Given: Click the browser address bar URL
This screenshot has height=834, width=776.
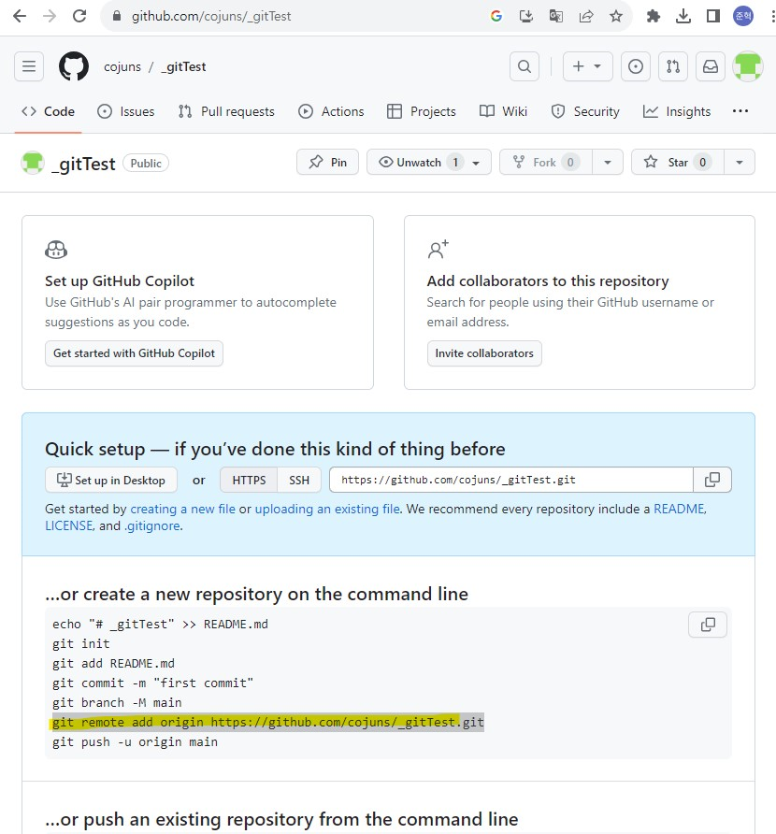Looking at the screenshot, I should [x=211, y=16].
